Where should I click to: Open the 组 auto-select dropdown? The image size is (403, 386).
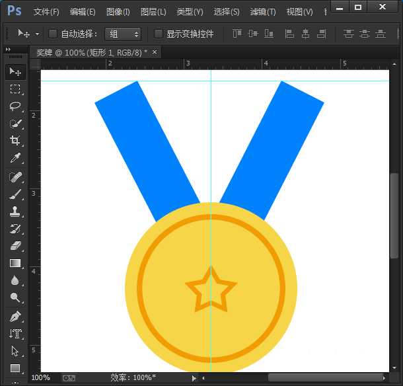click(123, 34)
